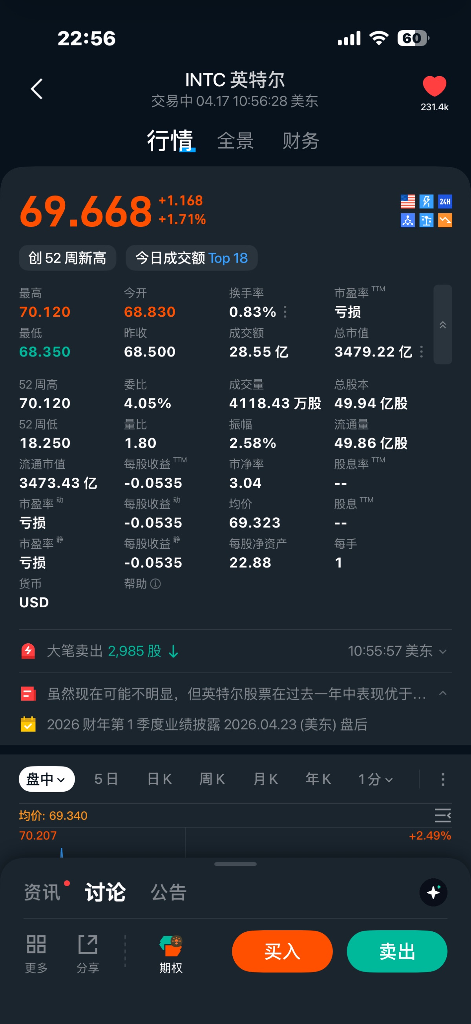
Task: Open the chart settings list icon
Action: [x=442, y=815]
